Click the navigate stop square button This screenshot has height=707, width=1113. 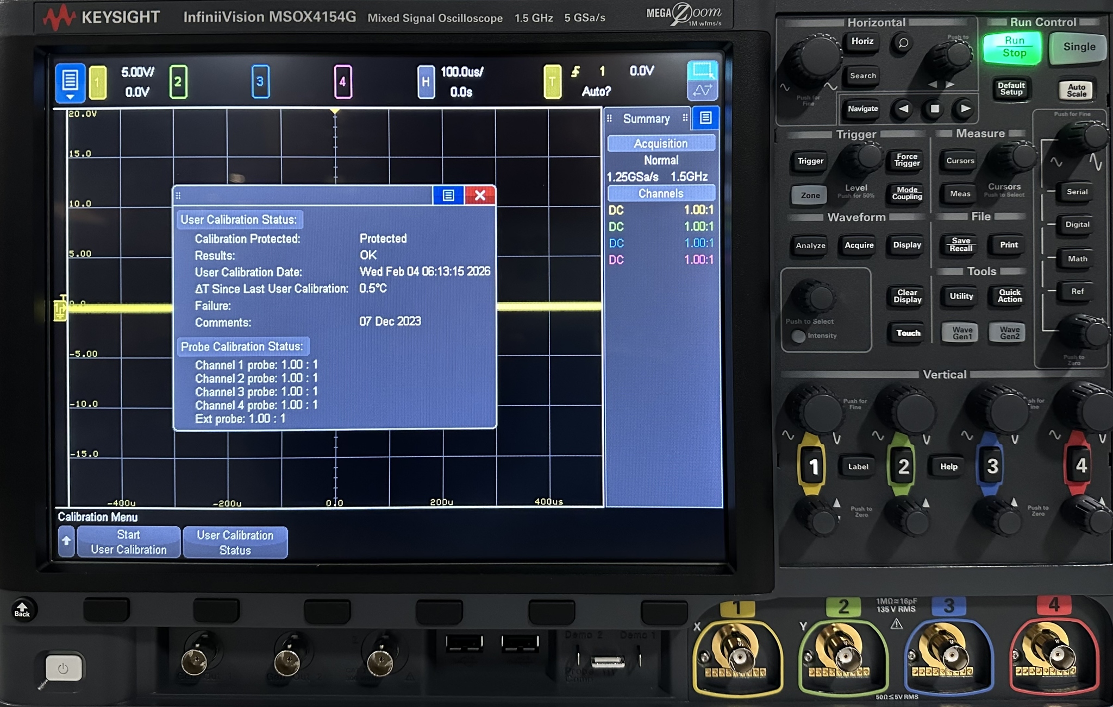934,109
